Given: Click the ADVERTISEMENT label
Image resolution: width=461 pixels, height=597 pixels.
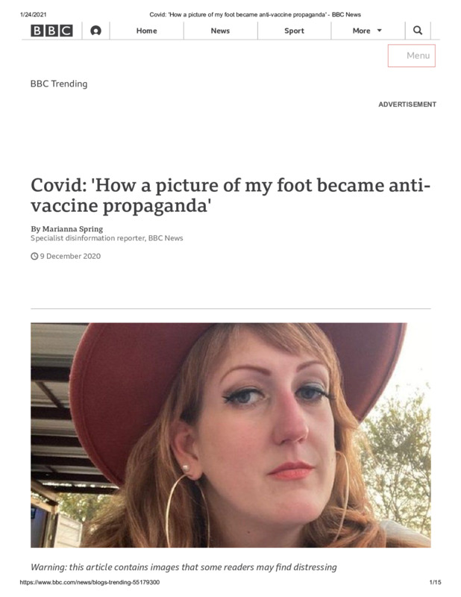Looking at the screenshot, I should click(x=407, y=104).
